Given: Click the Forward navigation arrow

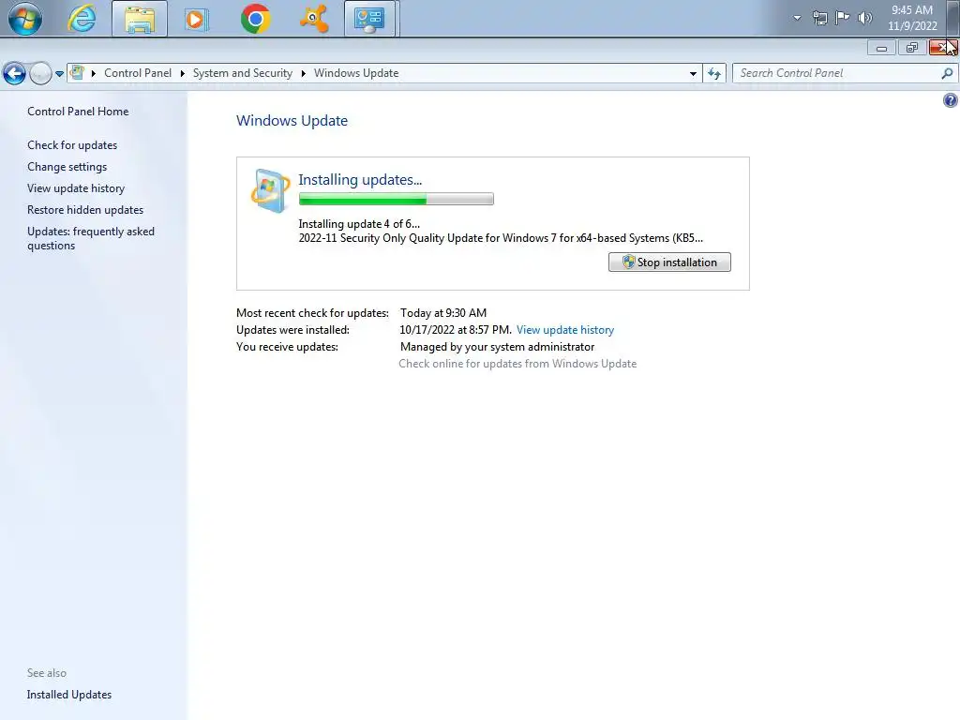Looking at the screenshot, I should (40, 74).
